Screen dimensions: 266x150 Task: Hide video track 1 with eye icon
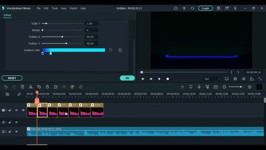(x=23, y=110)
